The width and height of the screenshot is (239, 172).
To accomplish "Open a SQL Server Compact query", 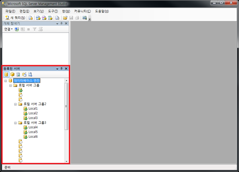I will point(57,18).
